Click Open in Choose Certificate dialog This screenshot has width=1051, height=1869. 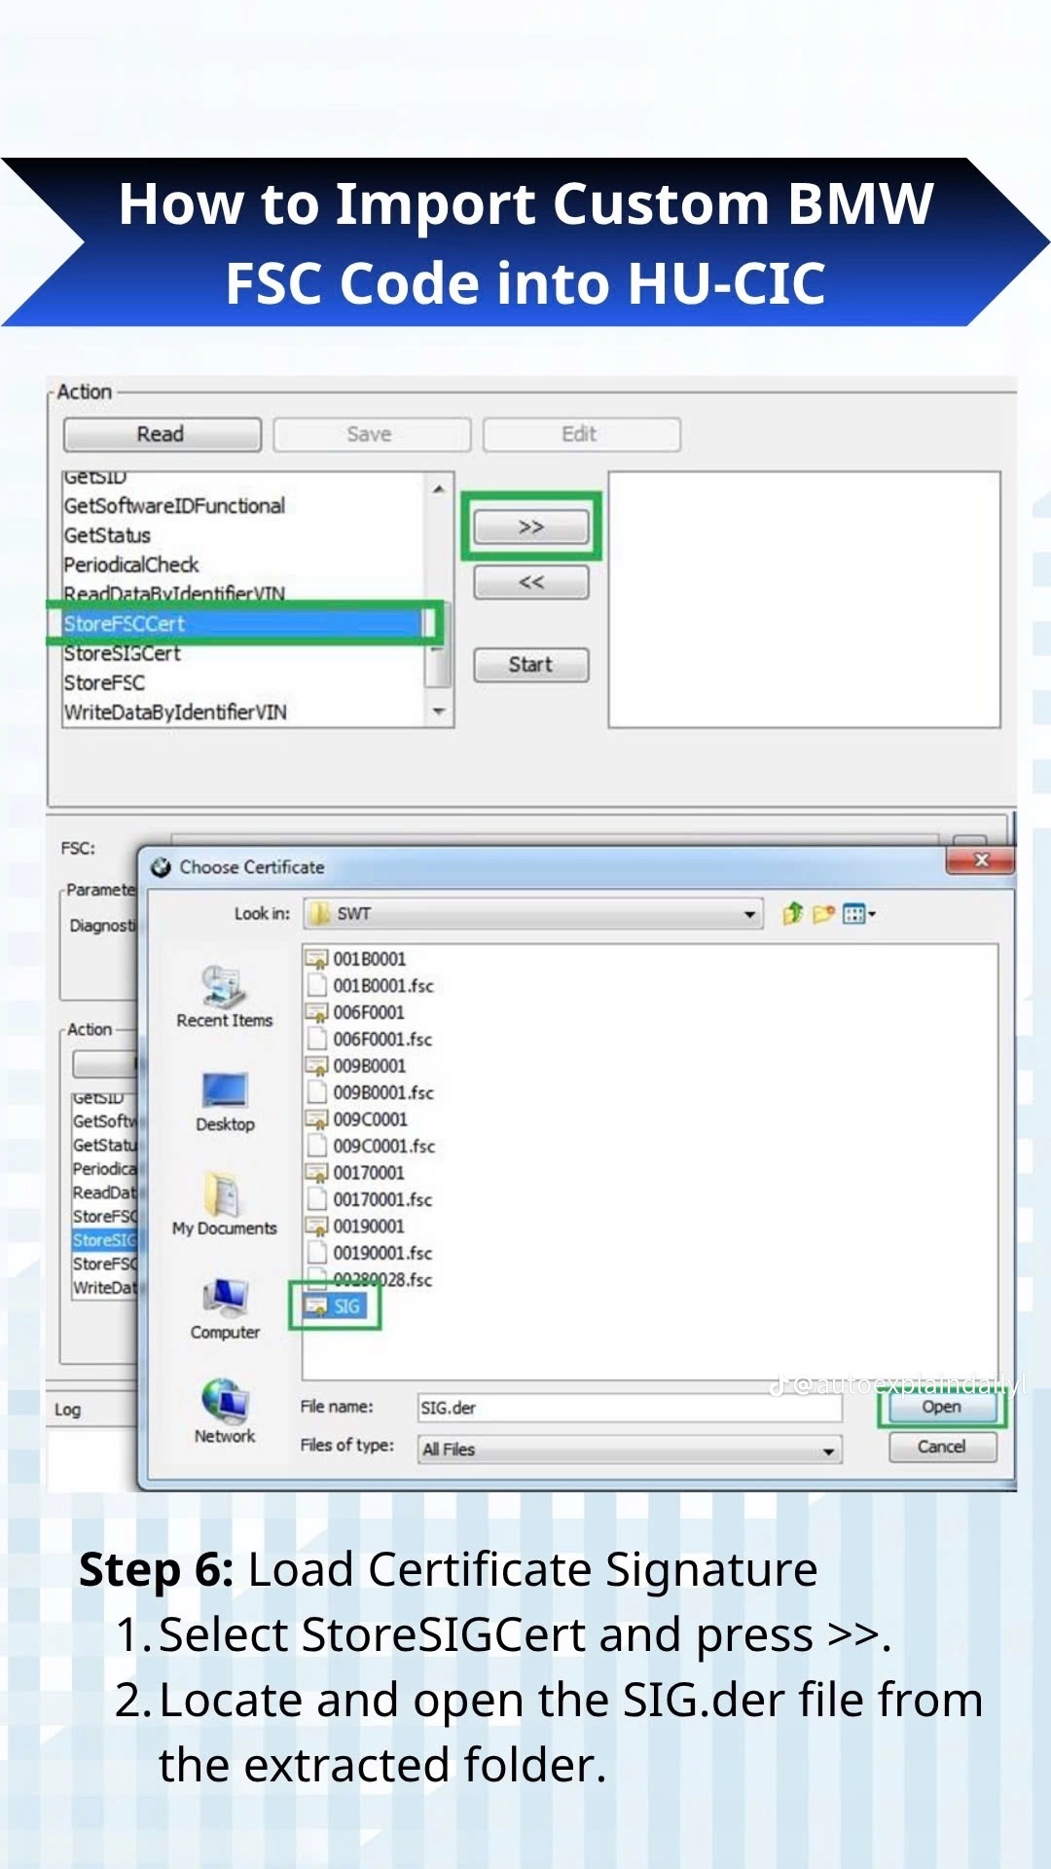click(x=941, y=1408)
